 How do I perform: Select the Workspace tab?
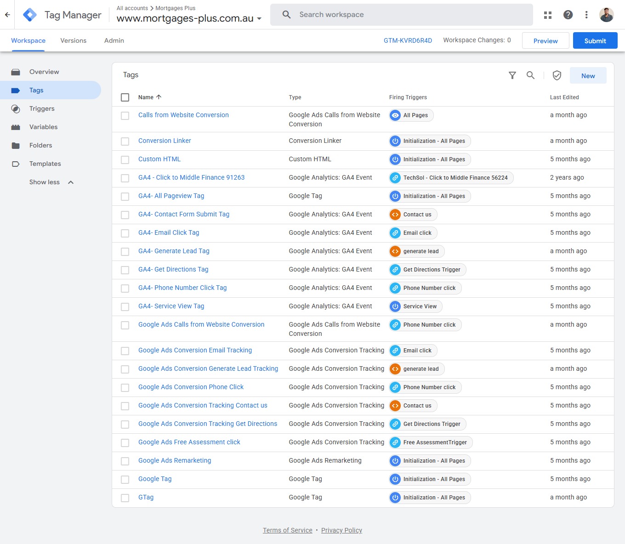pyautogui.click(x=28, y=40)
